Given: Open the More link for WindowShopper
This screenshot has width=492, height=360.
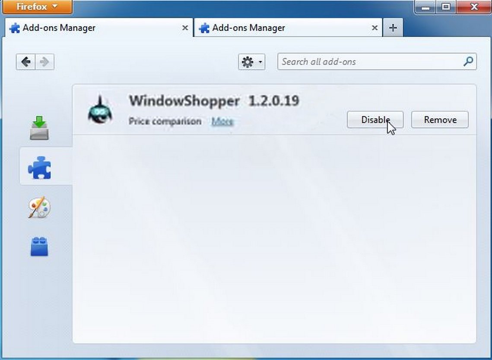Looking at the screenshot, I should (222, 121).
